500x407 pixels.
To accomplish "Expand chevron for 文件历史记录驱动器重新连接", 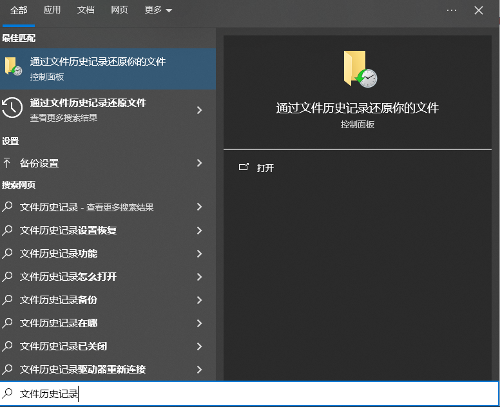I will coord(200,370).
